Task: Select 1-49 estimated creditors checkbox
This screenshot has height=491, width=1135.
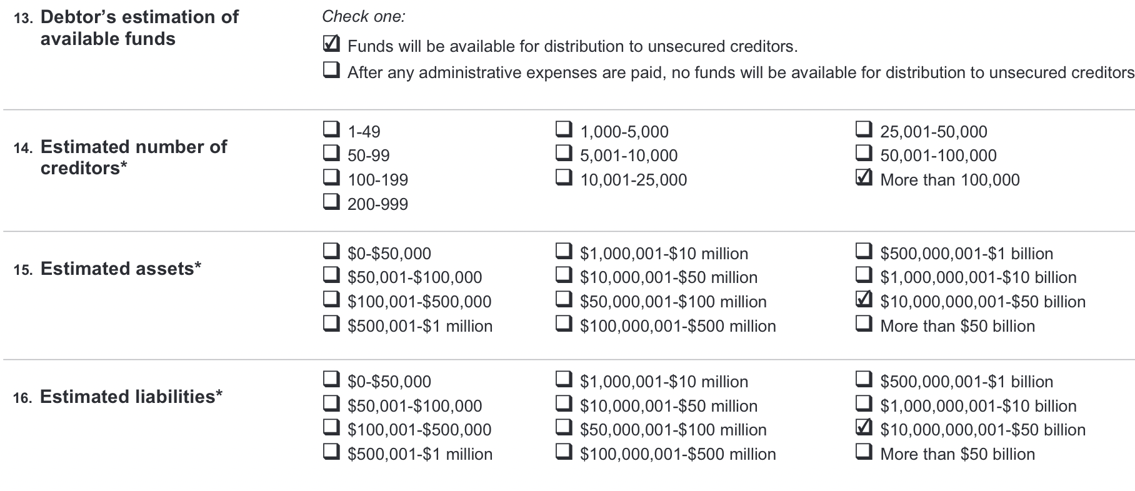Action: [331, 129]
